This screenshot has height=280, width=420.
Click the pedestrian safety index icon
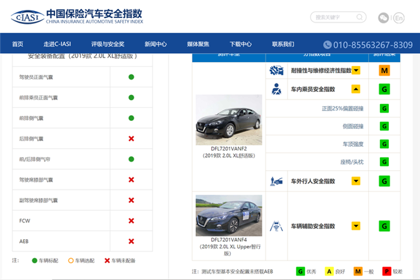277,182
